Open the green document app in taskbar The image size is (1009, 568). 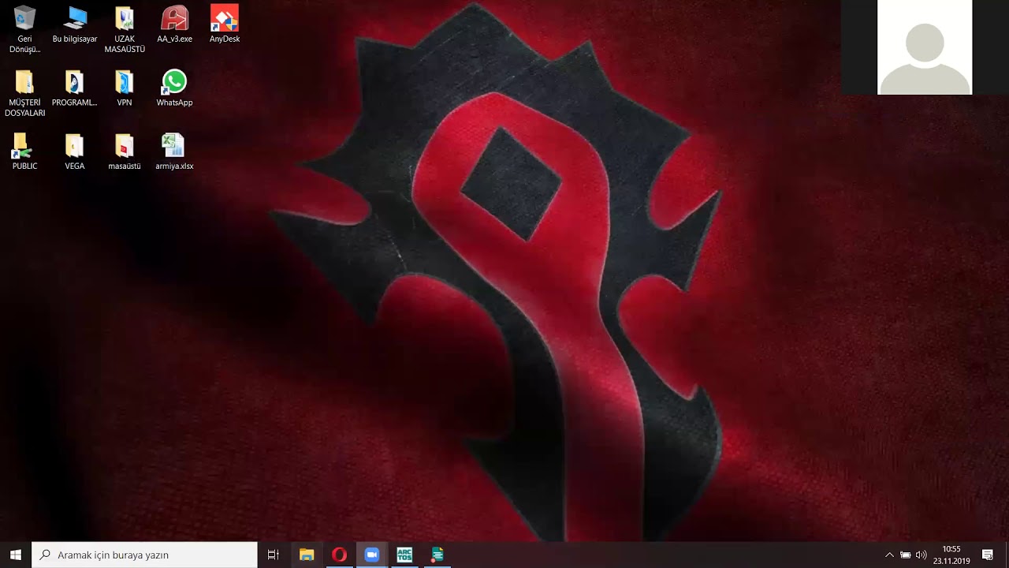437,555
